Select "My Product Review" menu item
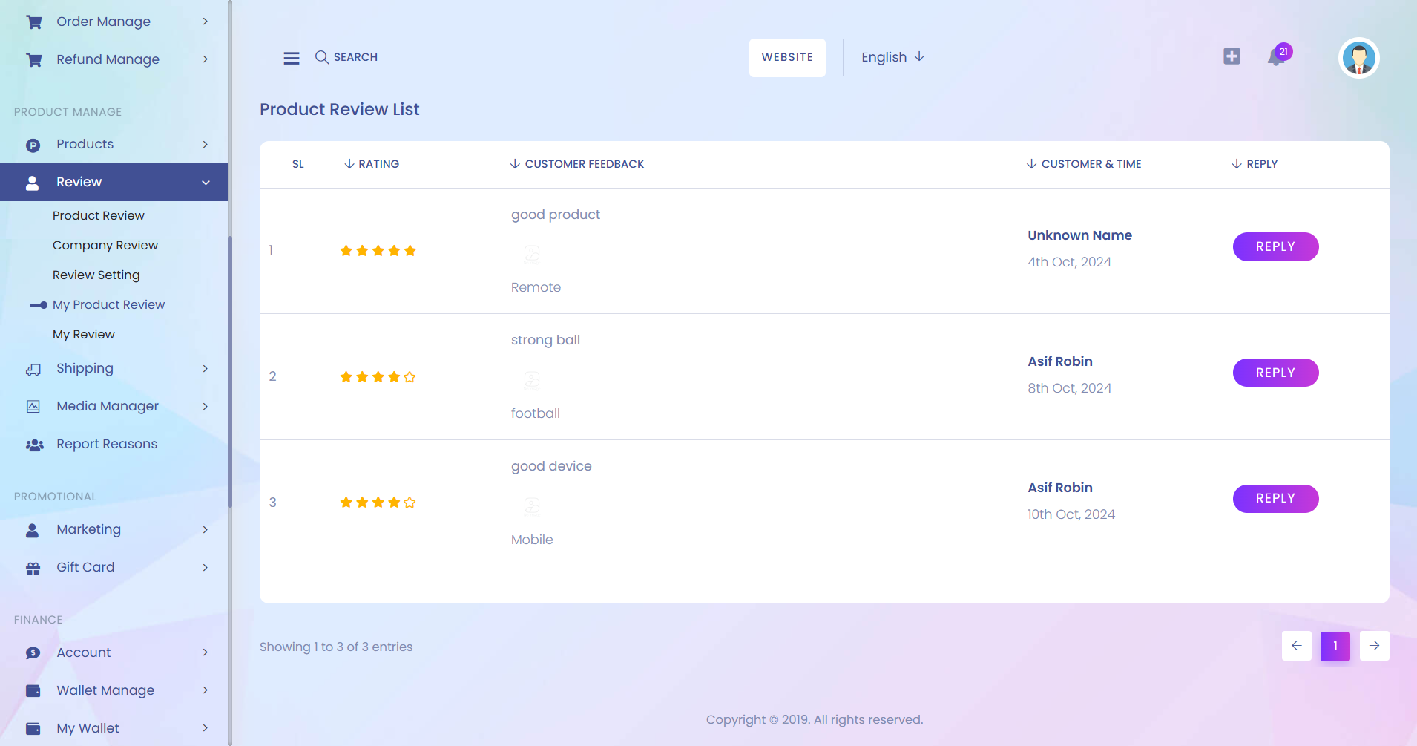 108,304
